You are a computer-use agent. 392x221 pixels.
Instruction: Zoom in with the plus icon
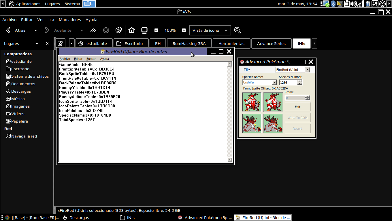(x=184, y=30)
